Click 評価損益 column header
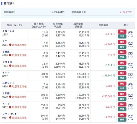Screen dimensions: 137x124 [103, 25]
